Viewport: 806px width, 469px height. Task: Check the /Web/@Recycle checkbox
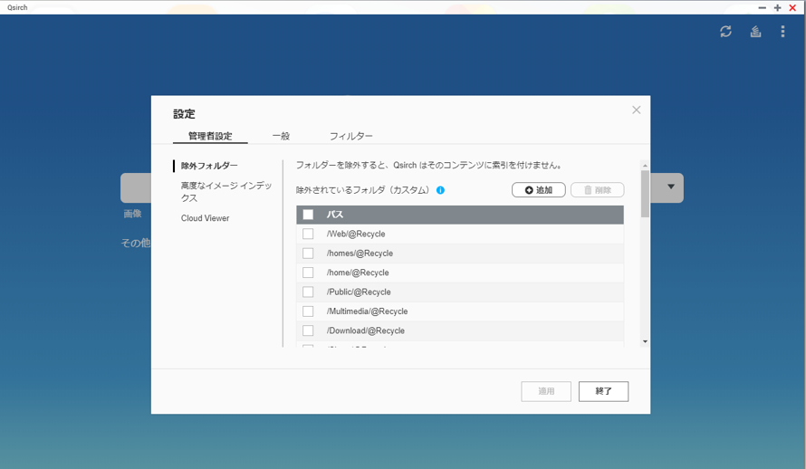tap(308, 234)
